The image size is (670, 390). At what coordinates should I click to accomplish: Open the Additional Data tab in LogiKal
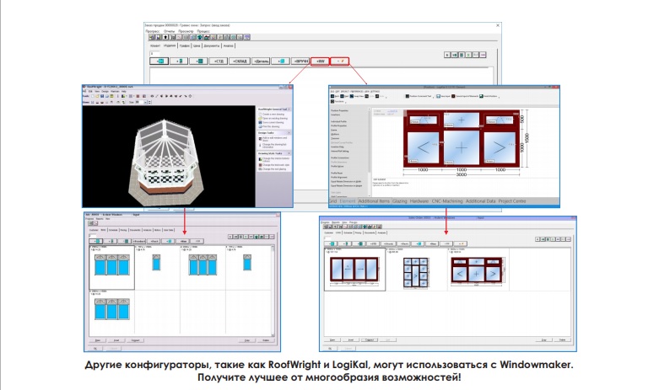point(481,201)
